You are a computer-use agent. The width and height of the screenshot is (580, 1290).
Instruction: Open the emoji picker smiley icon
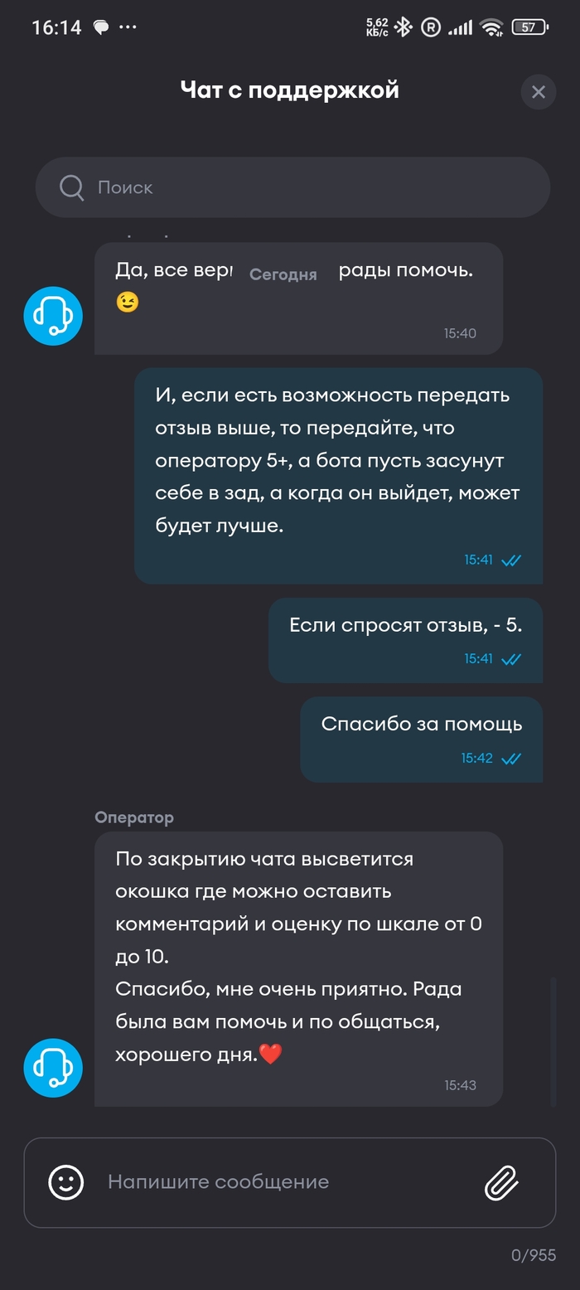(x=66, y=1181)
